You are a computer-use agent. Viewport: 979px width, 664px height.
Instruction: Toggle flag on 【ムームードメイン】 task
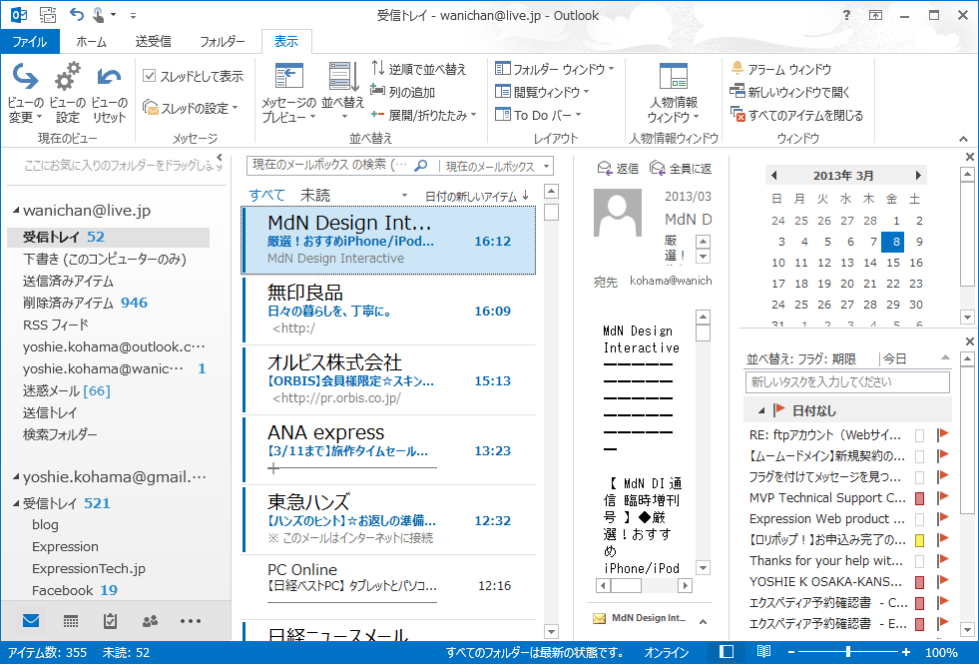click(x=943, y=456)
